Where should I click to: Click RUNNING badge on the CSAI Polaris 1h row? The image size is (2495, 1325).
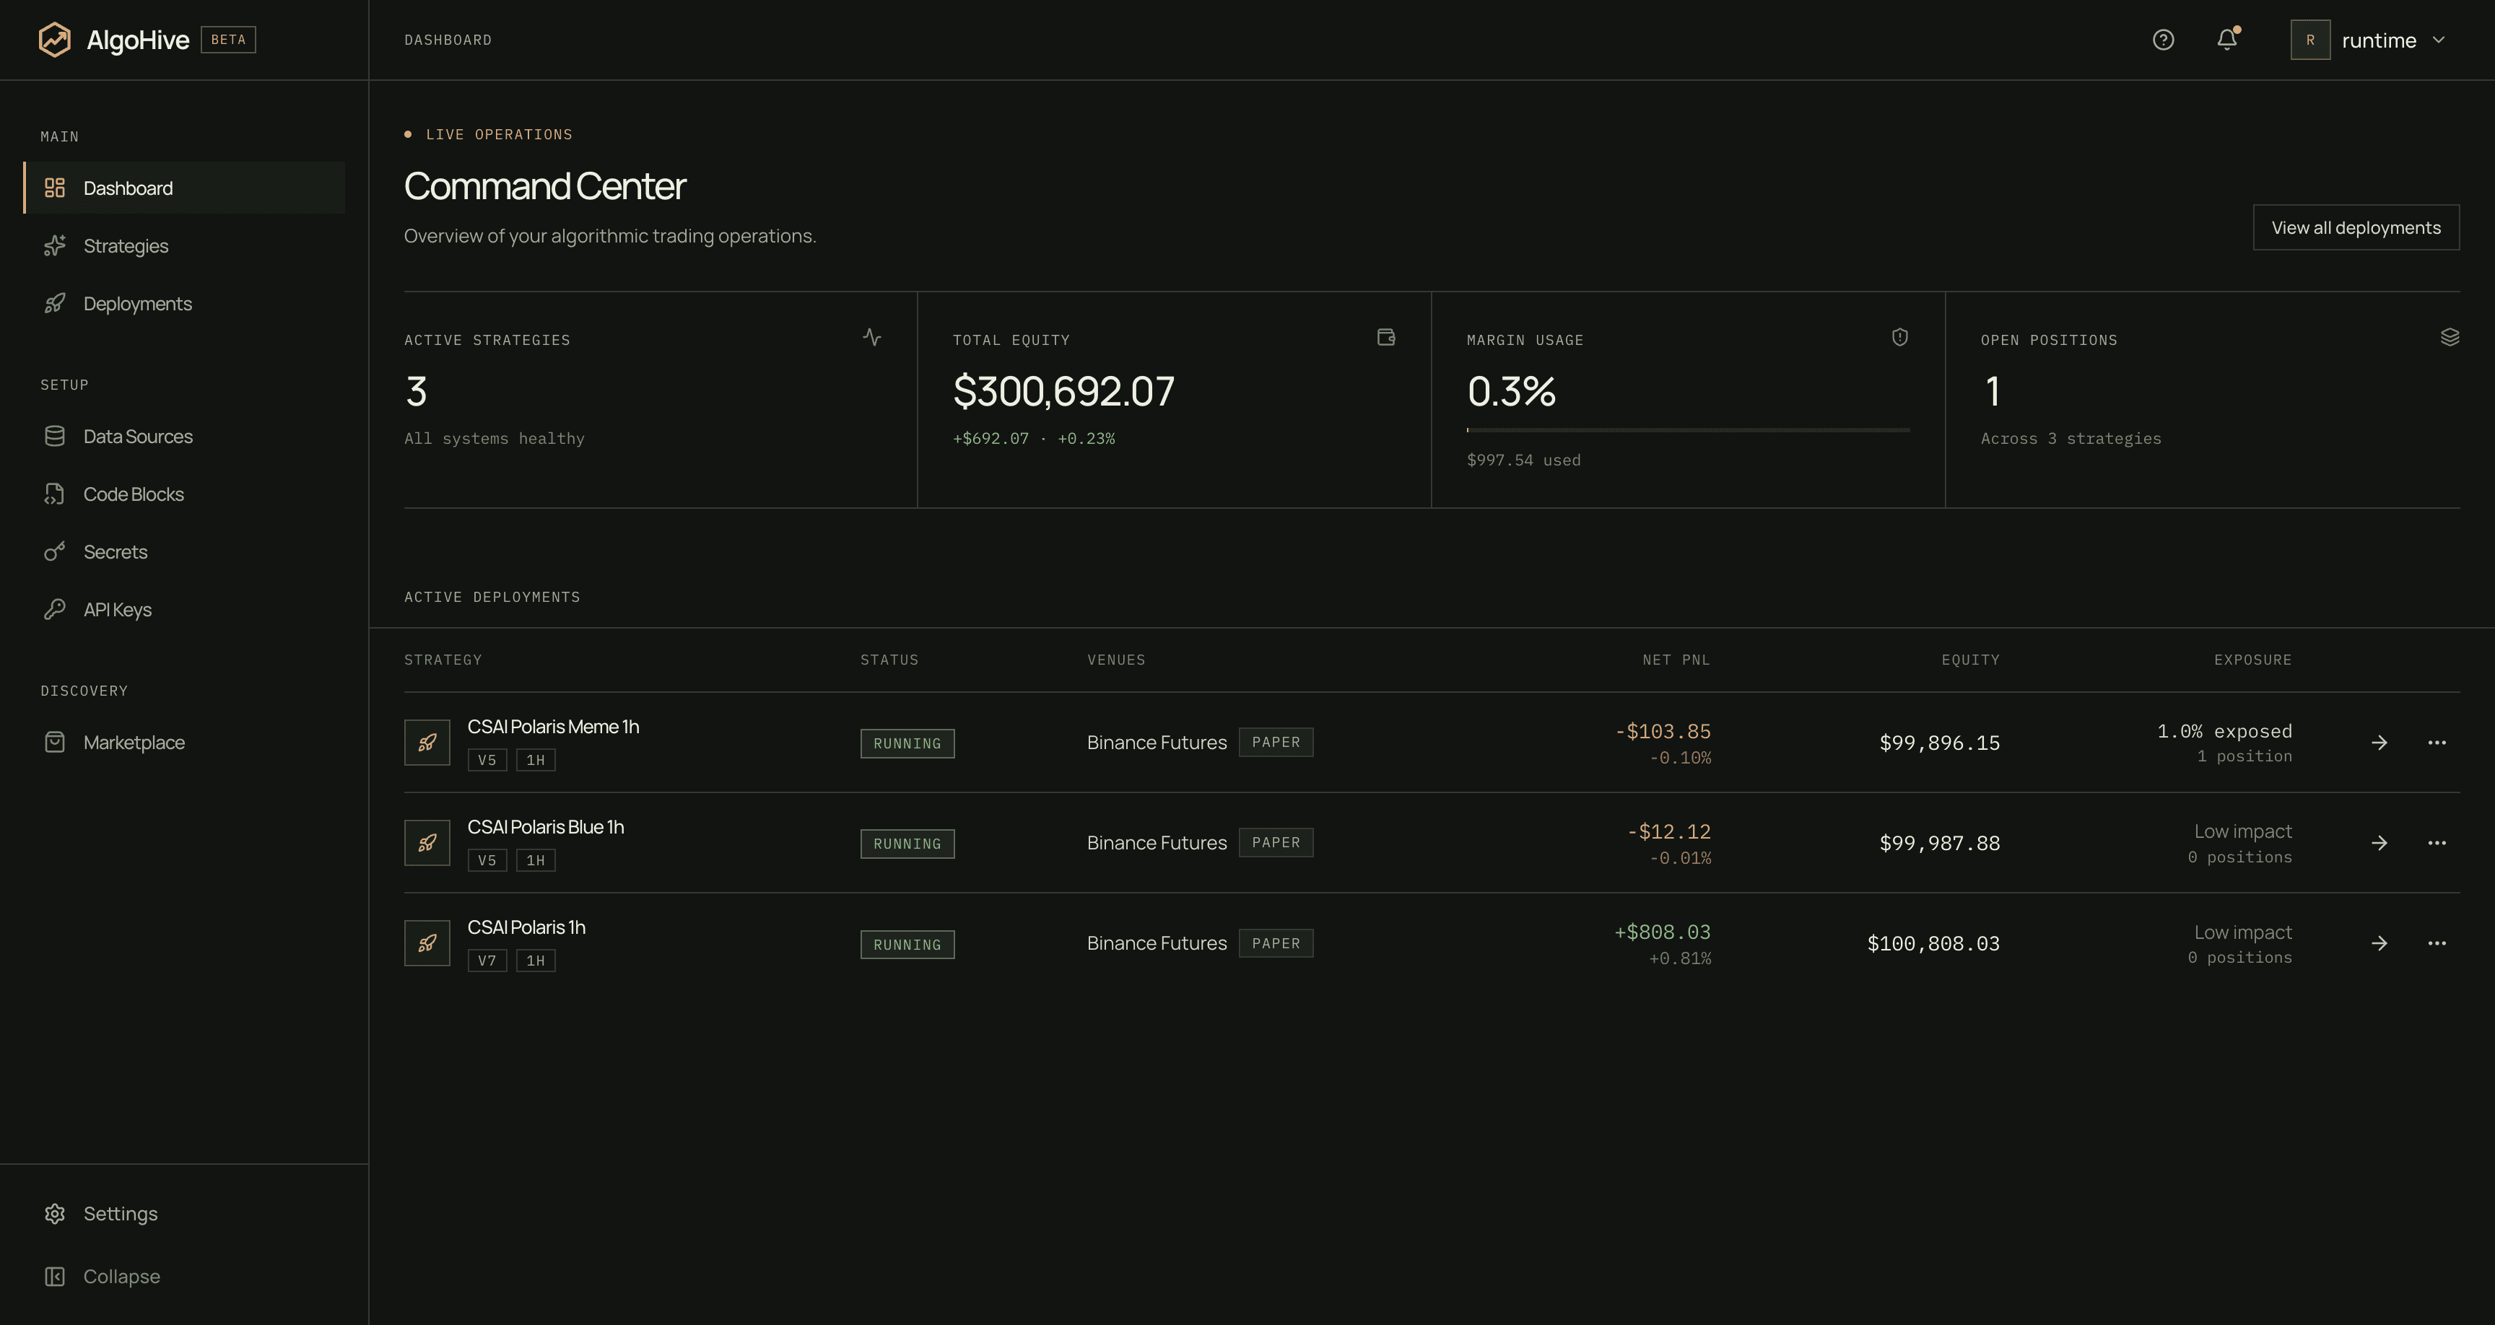pyautogui.click(x=907, y=945)
